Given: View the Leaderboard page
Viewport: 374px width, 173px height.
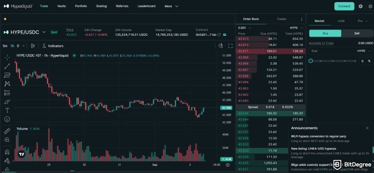Looking at the screenshot, I should click(147, 6).
